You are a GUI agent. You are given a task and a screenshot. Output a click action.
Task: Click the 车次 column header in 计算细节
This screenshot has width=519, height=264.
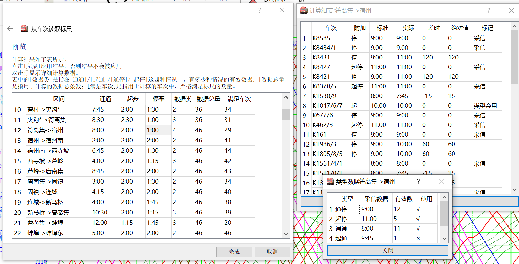tap(331, 28)
